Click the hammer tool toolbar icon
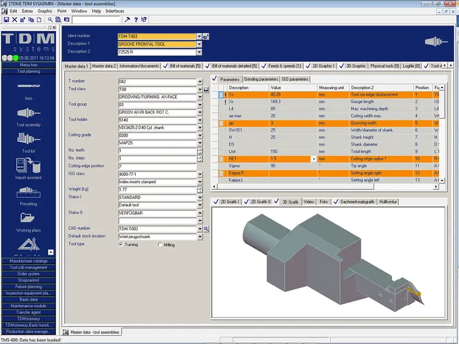The height and width of the screenshot is (344, 459). tap(127, 20)
